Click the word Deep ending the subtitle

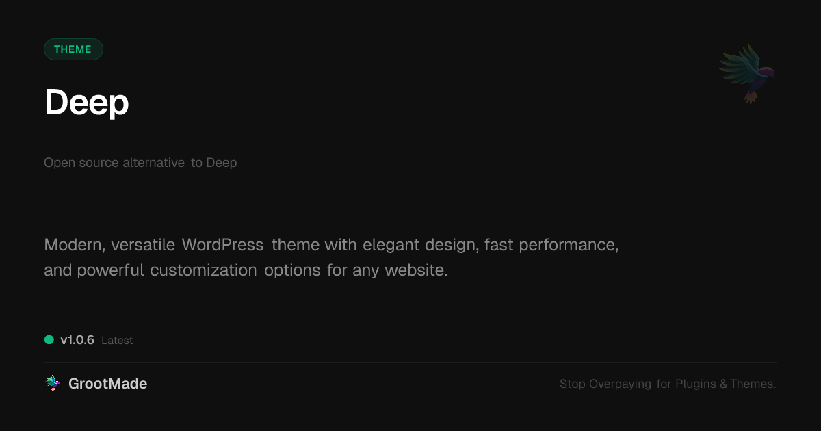click(x=222, y=163)
